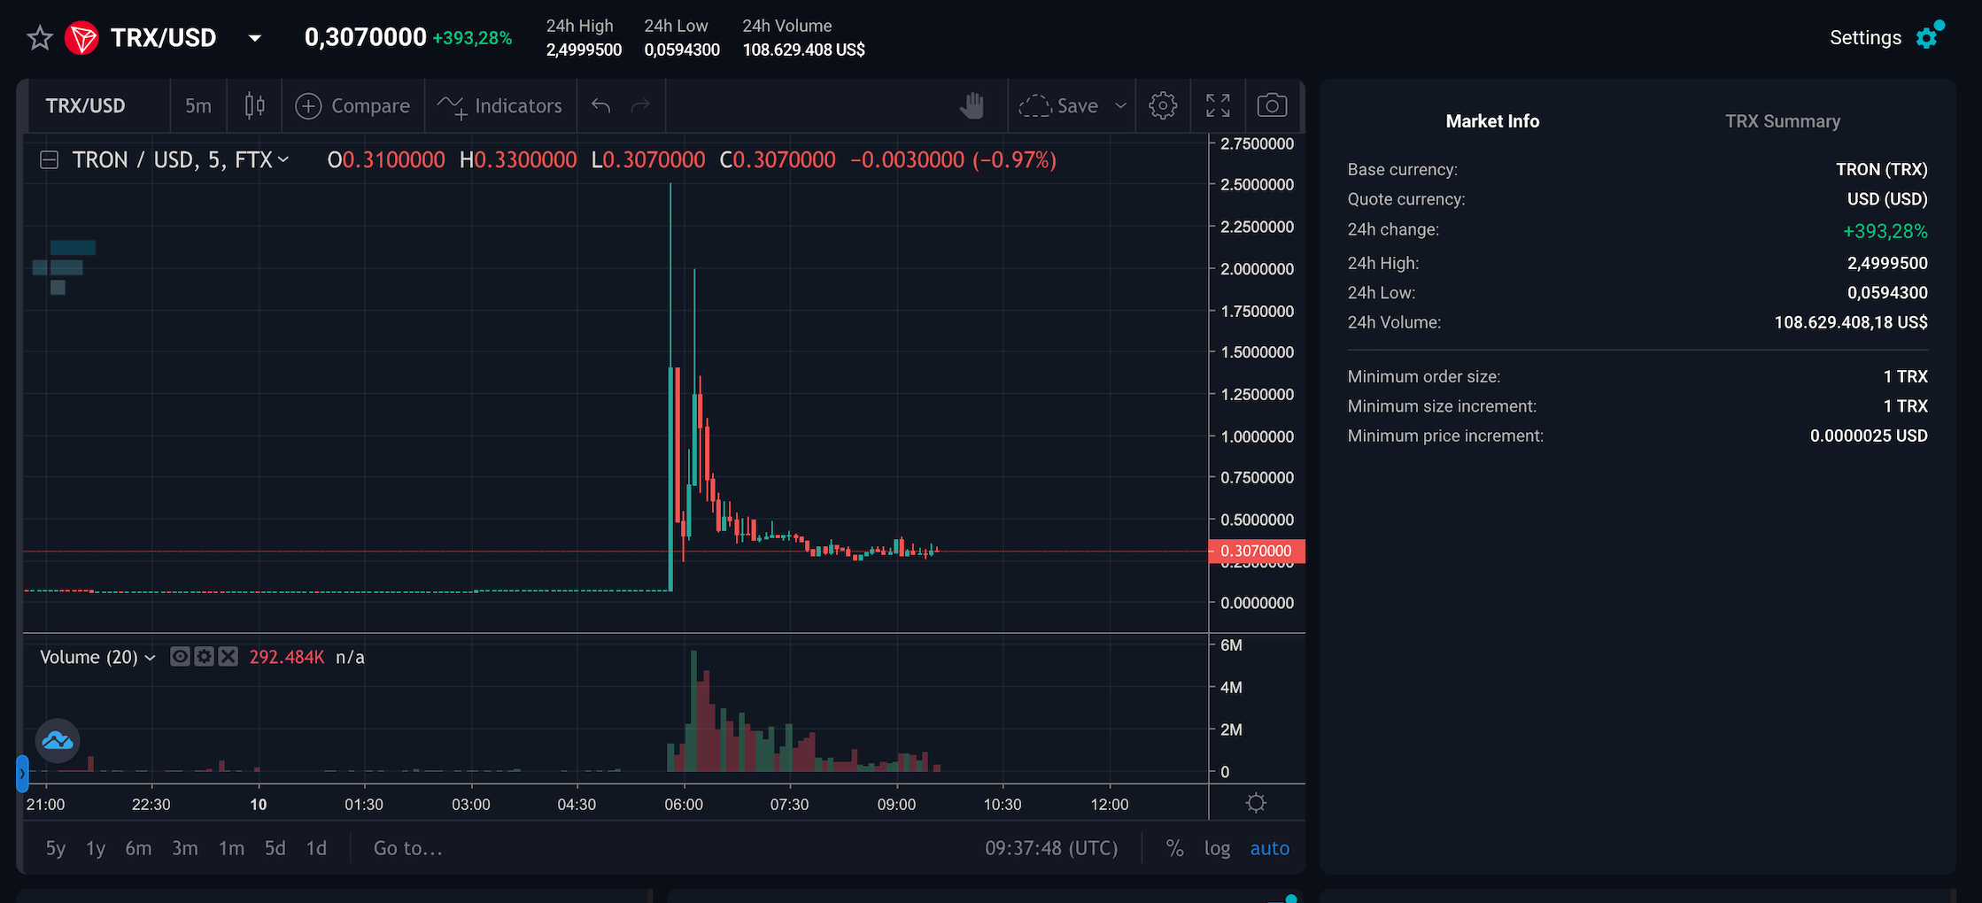This screenshot has width=1982, height=903.
Task: Open the Go to... date picker
Action: pos(407,848)
